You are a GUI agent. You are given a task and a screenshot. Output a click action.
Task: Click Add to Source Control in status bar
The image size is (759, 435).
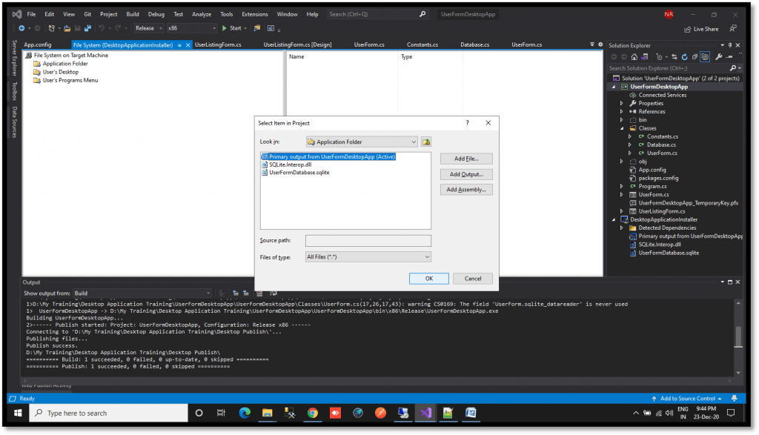(687, 398)
